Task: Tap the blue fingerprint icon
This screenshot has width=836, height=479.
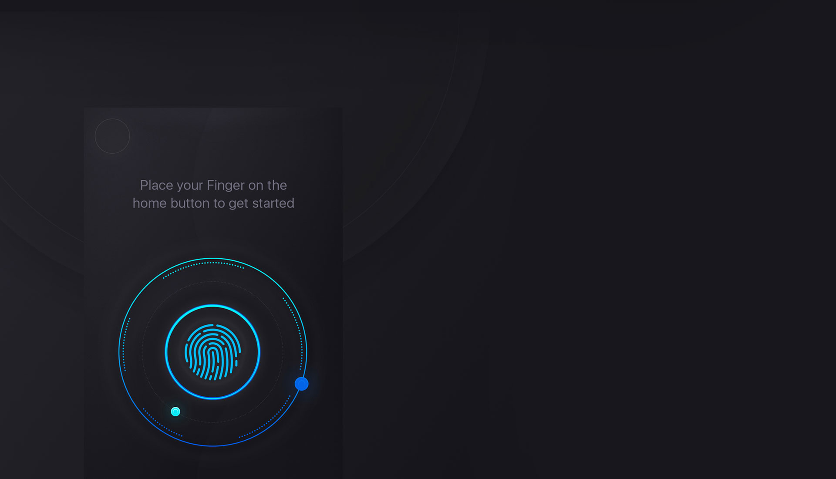Action: (212, 352)
